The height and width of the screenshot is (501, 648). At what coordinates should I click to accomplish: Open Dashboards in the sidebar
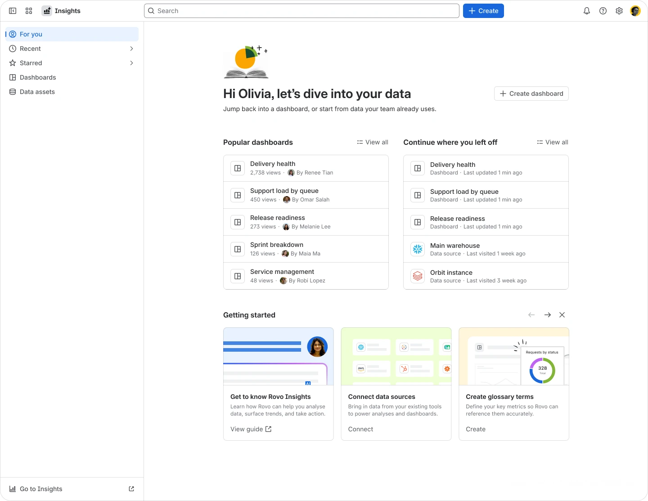[72, 77]
